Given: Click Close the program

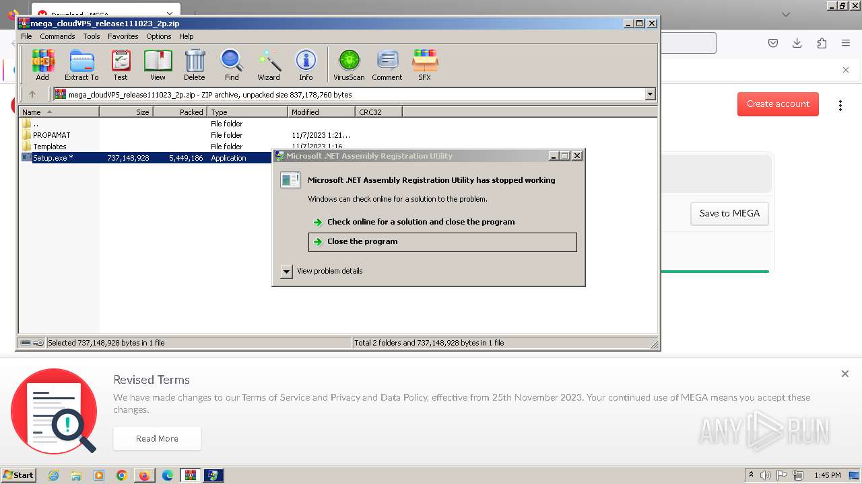Looking at the screenshot, I should pyautogui.click(x=442, y=242).
